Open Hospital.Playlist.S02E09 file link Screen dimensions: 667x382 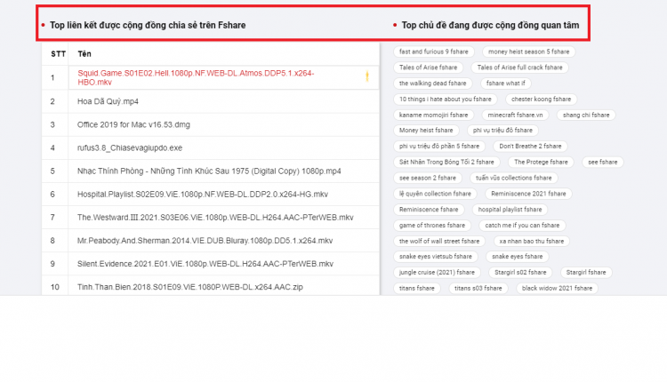coord(203,195)
